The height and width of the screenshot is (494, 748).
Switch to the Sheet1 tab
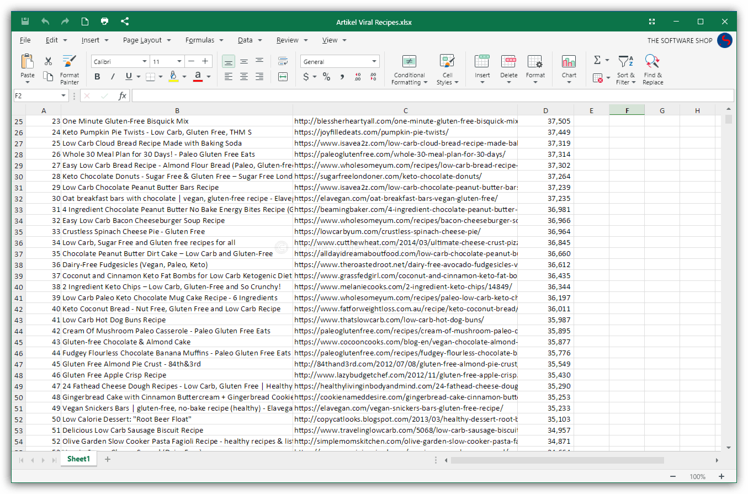coord(78,459)
